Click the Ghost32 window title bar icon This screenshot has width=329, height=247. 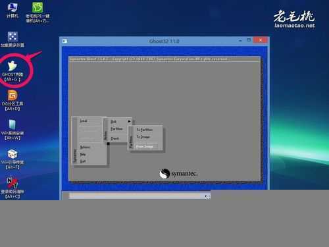(x=64, y=41)
